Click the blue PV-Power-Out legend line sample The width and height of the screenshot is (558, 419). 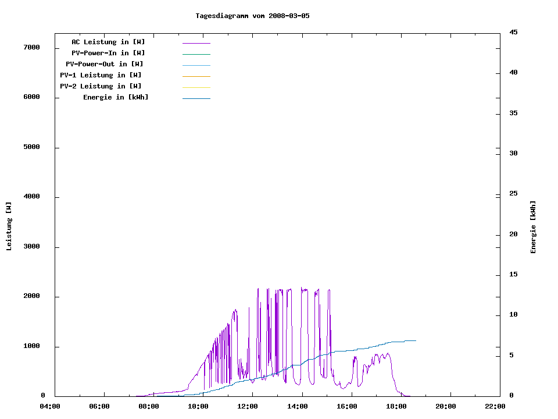tap(196, 65)
